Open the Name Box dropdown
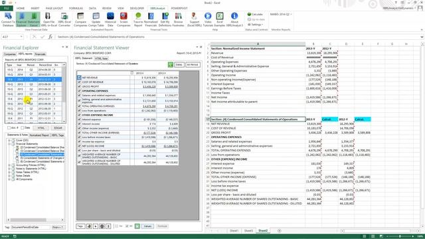The width and height of the screenshot is (425, 239). [x=21, y=37]
